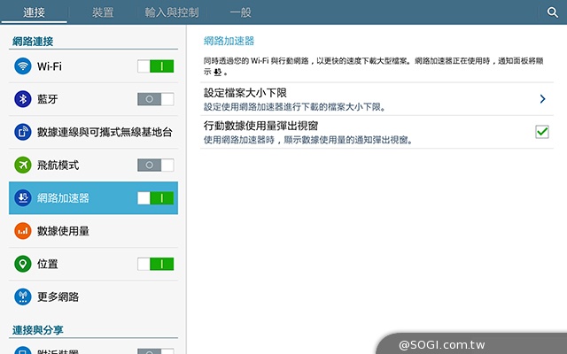
Task: Click the airplane mode (飛航模式) icon
Action: coord(23,165)
